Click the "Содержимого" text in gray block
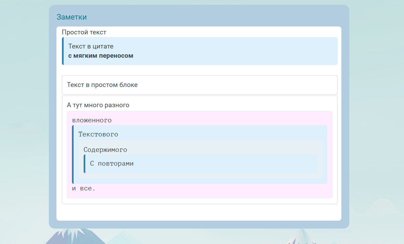This screenshot has width=404, height=244. (x=105, y=150)
